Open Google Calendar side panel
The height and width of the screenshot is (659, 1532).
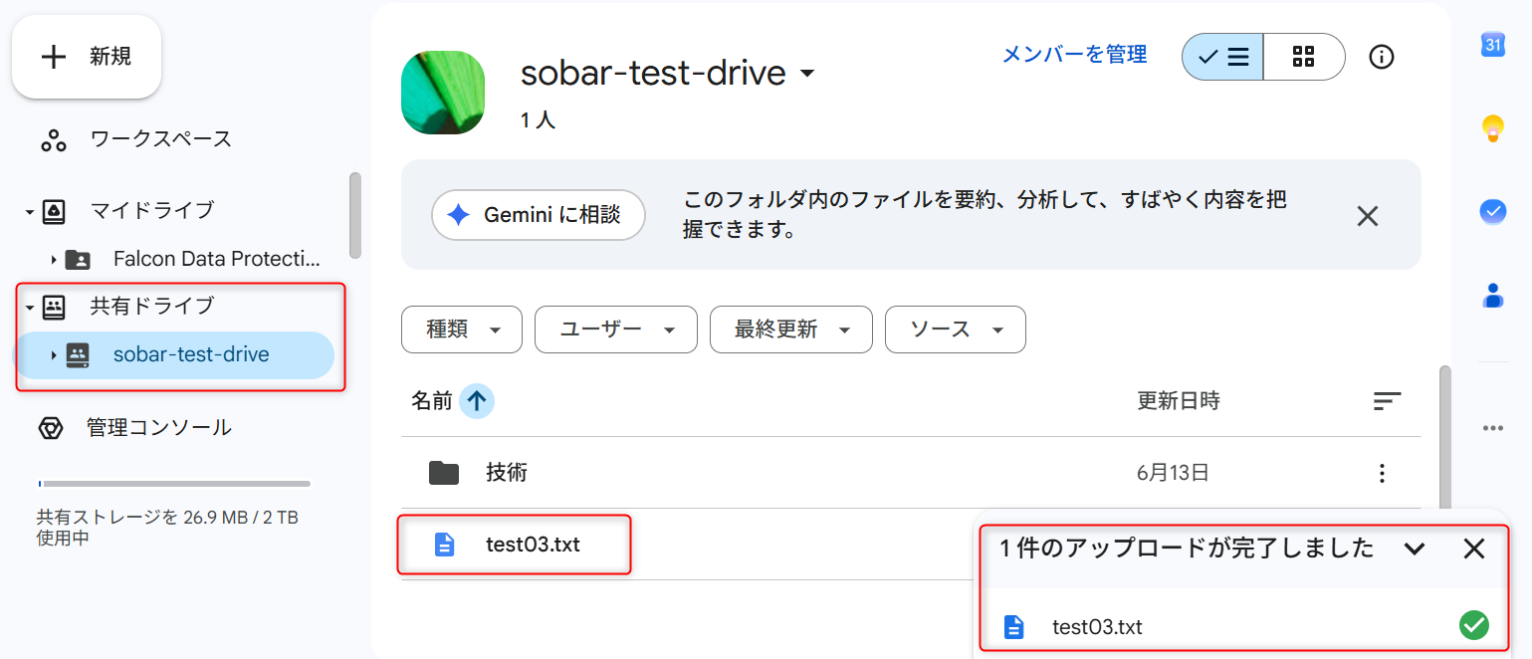click(1492, 45)
